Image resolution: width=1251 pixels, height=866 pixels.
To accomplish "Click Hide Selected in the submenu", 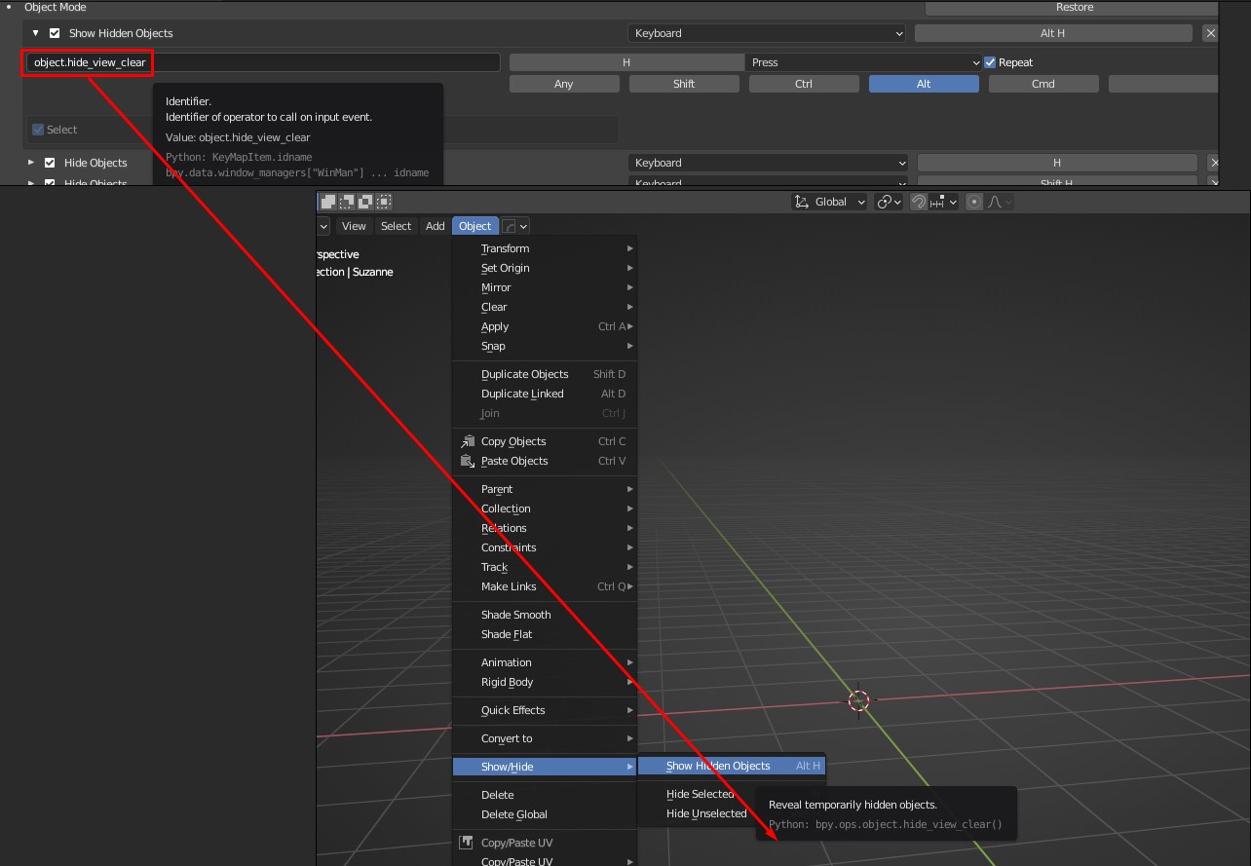I will (700, 794).
